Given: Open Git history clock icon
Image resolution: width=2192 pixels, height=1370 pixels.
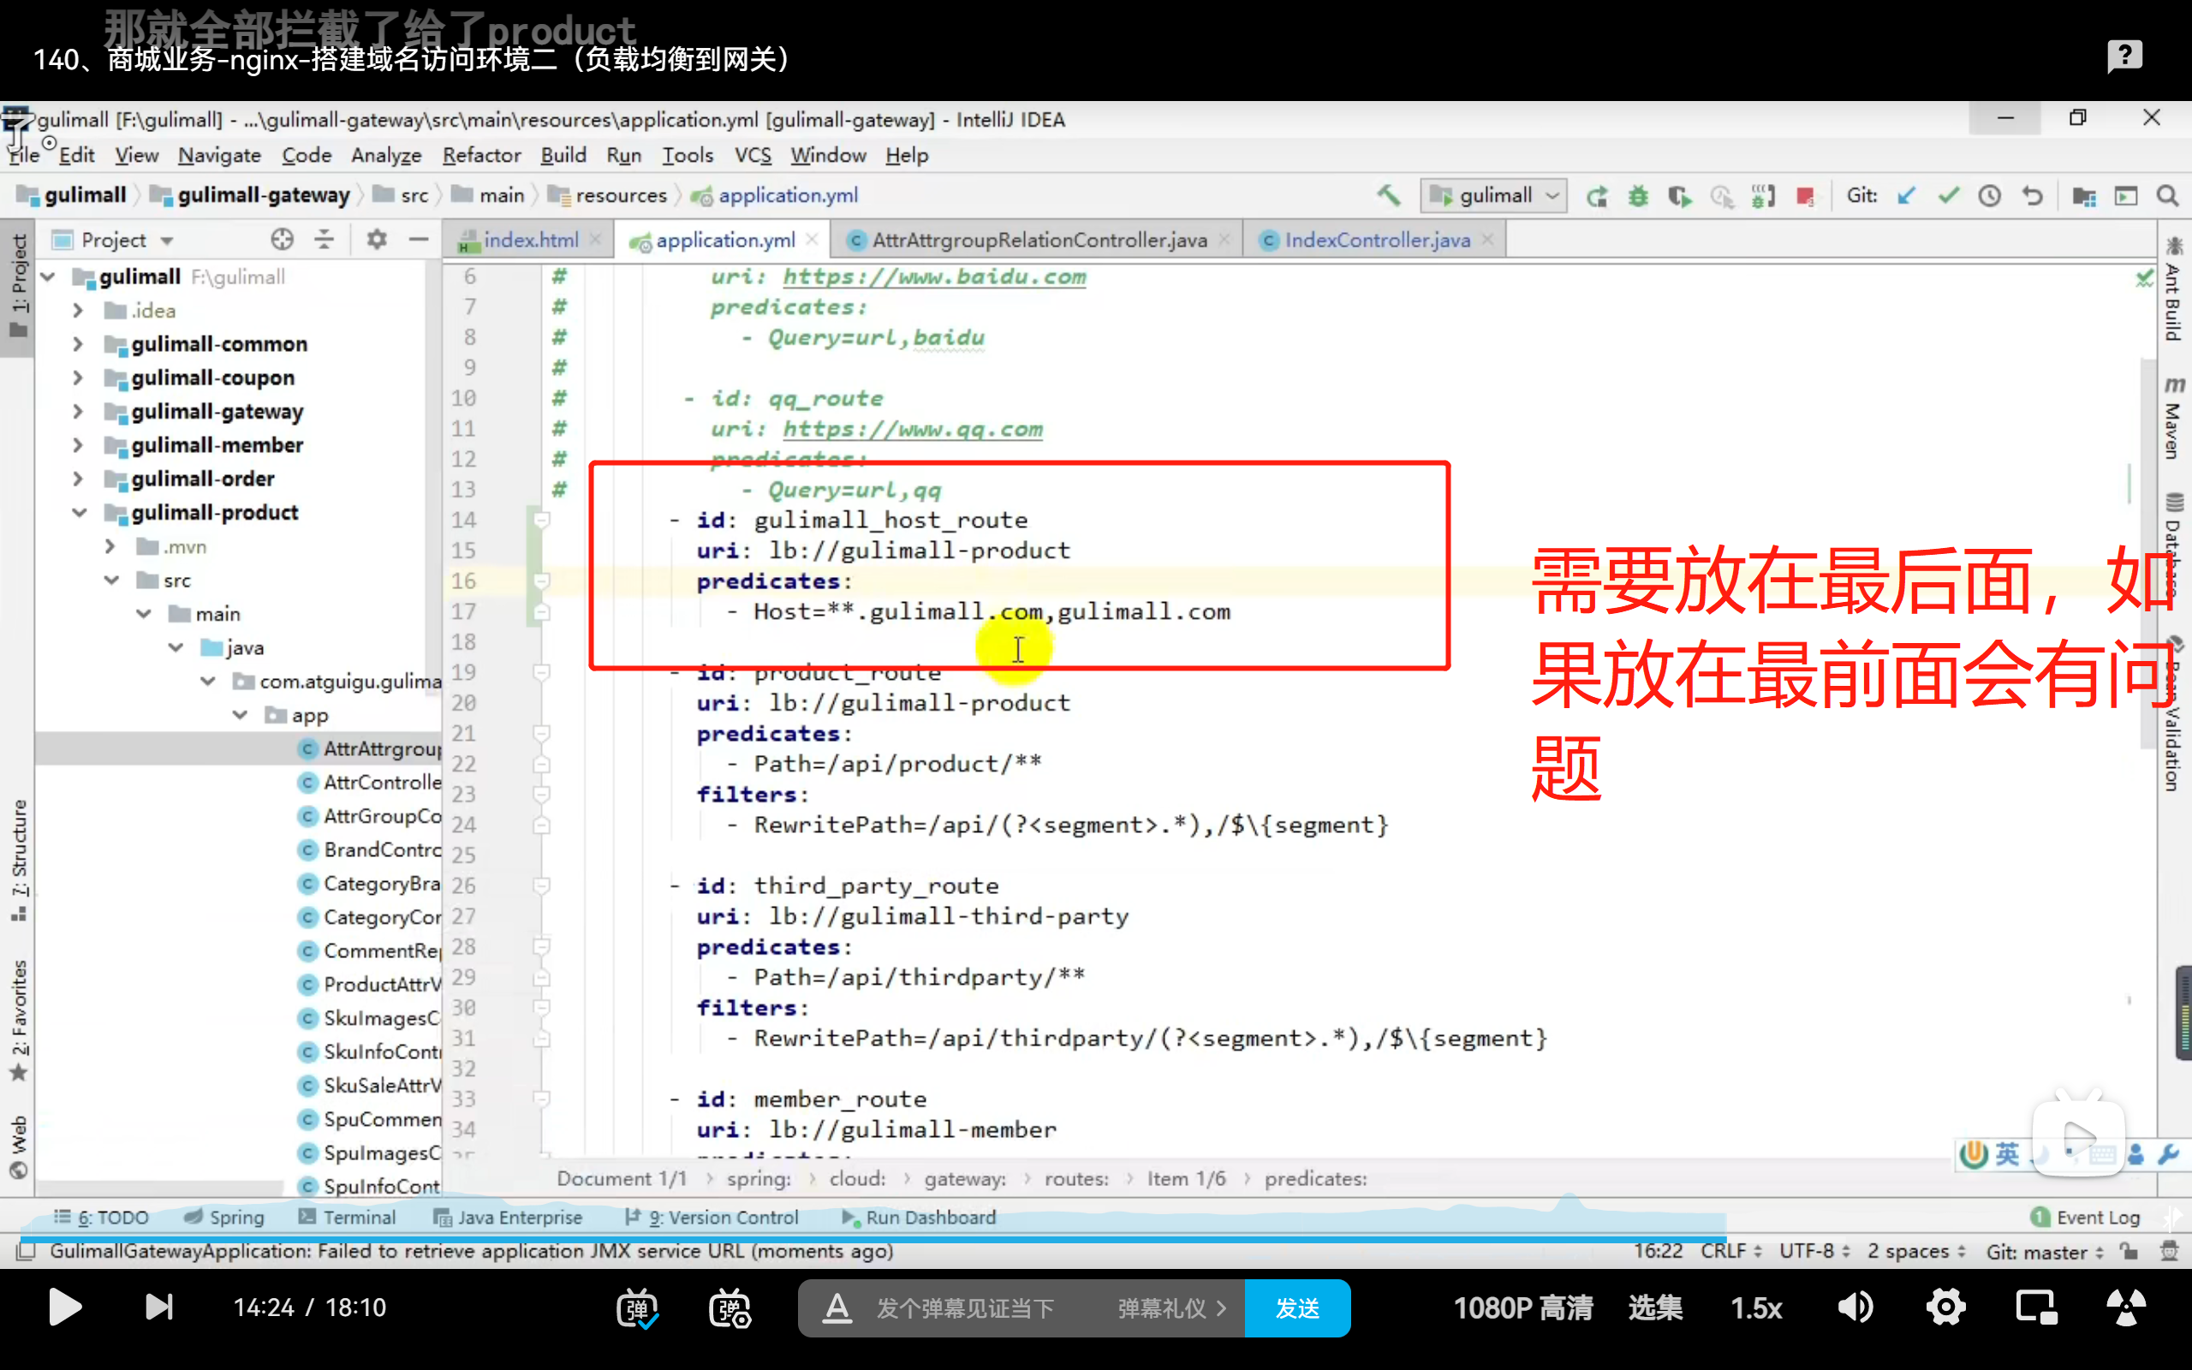Looking at the screenshot, I should click(x=1989, y=196).
